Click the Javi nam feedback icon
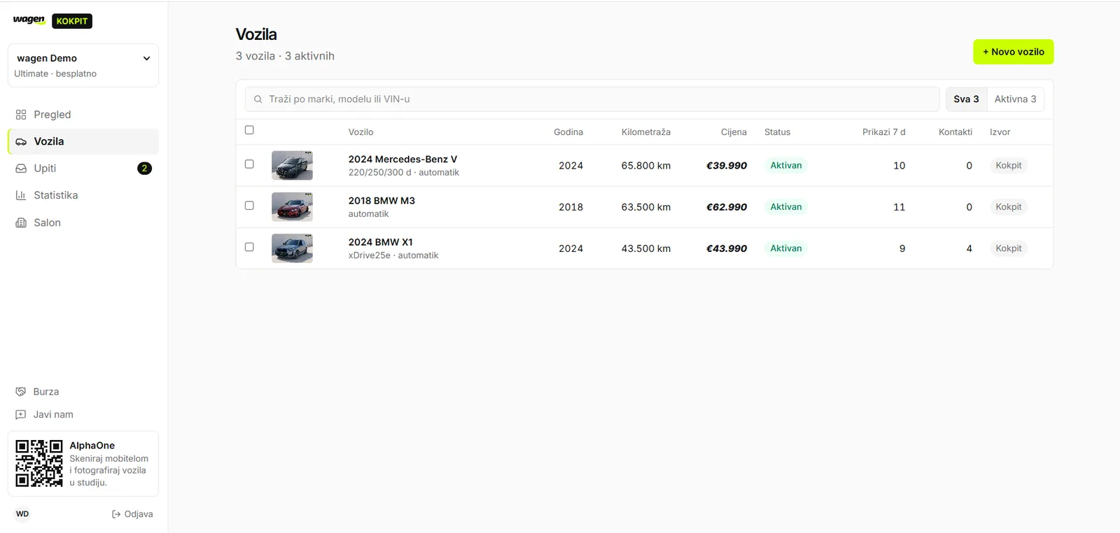1120x533 pixels. click(x=21, y=415)
